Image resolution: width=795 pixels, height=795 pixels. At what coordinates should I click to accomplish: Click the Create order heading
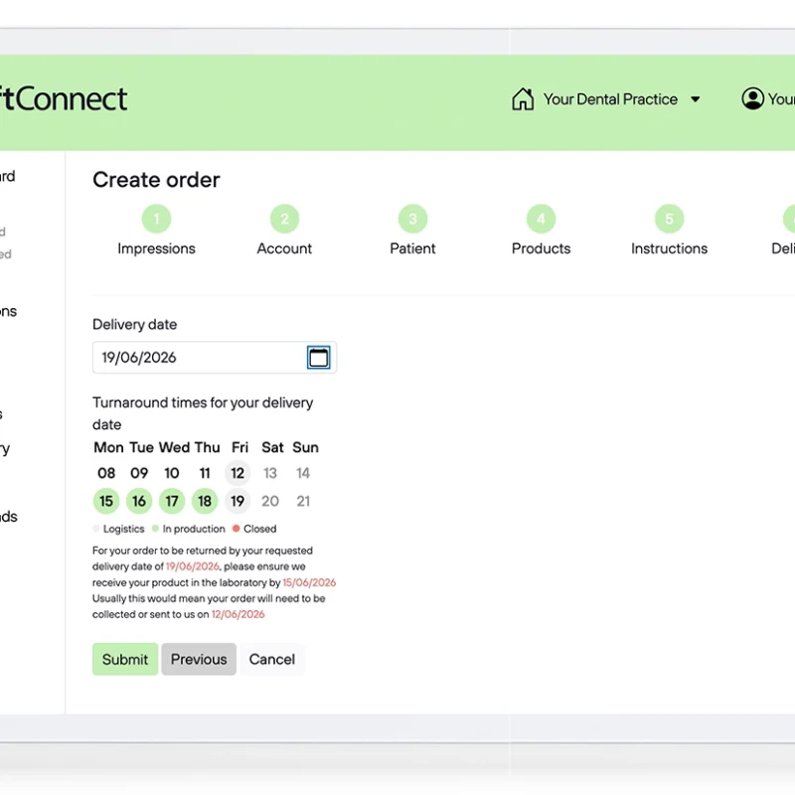pos(156,180)
